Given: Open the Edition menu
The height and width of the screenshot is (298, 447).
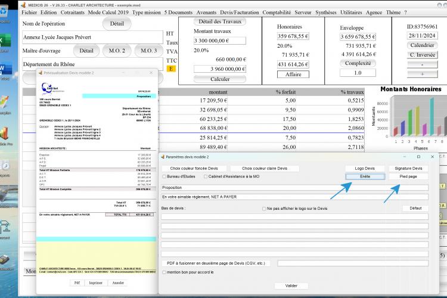Looking at the screenshot, I should (x=48, y=13).
